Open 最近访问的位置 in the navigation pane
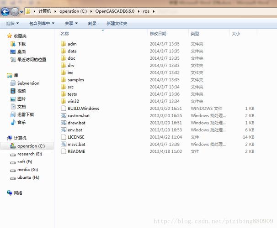 [32, 60]
